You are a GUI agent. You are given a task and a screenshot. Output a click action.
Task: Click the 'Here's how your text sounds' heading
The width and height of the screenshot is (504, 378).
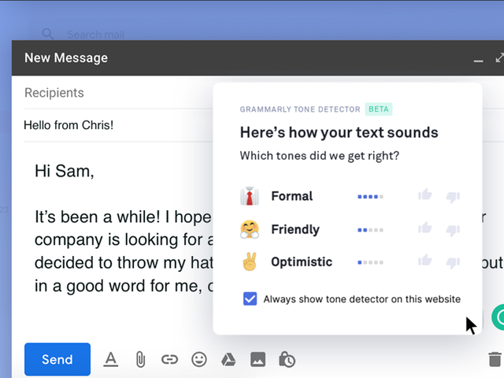[339, 132]
